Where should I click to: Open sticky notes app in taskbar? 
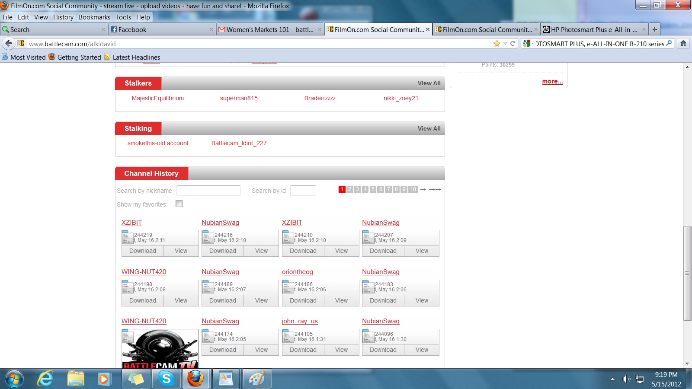pos(136,379)
